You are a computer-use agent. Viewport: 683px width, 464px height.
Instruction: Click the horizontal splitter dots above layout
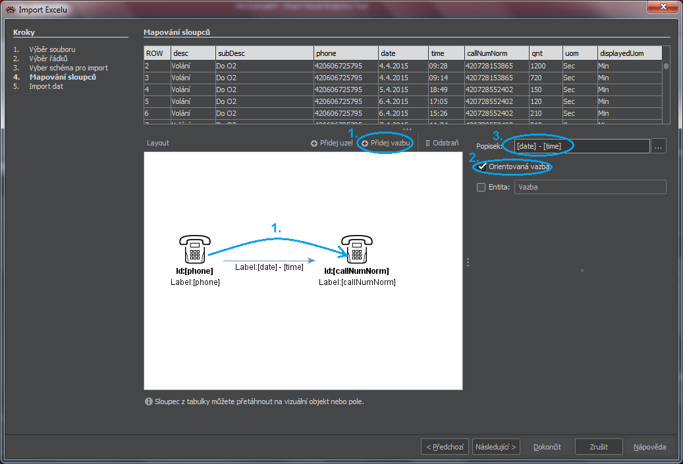(x=407, y=130)
